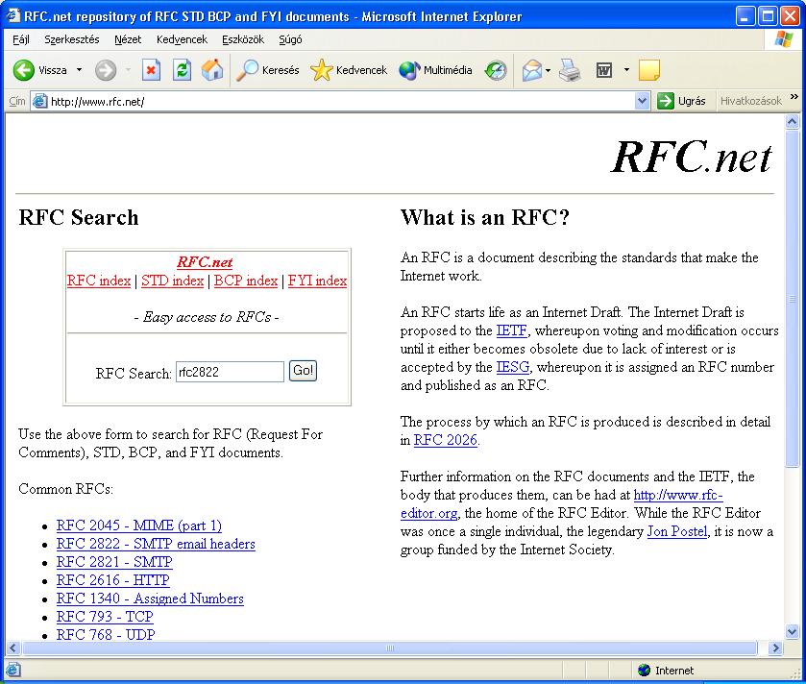Screen dimensions: 806x684
Task: Click the vertical scrollbar thumb
Action: [793, 299]
